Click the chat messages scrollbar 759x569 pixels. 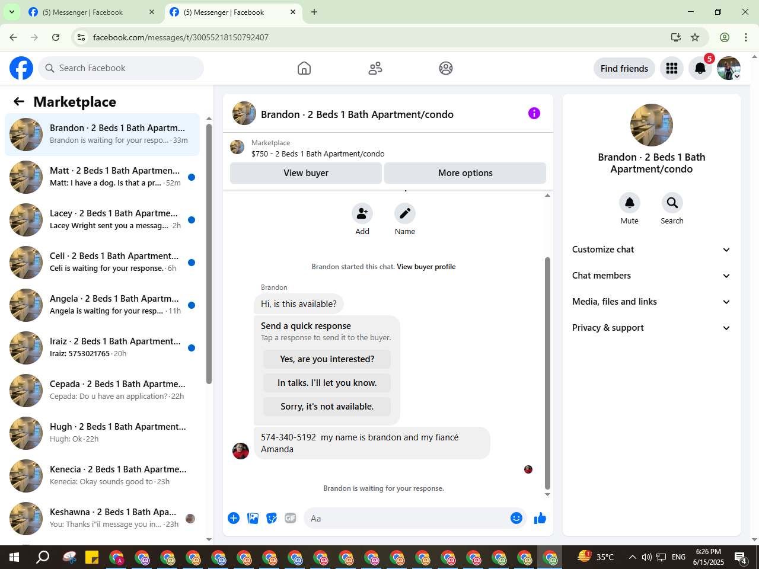(547, 373)
